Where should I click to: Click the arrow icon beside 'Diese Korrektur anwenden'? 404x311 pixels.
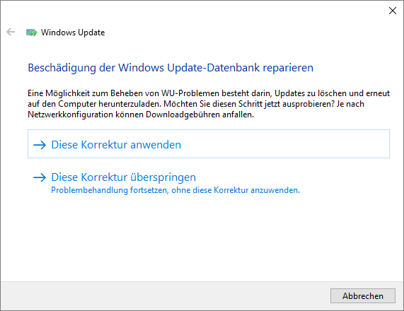pyautogui.click(x=40, y=145)
